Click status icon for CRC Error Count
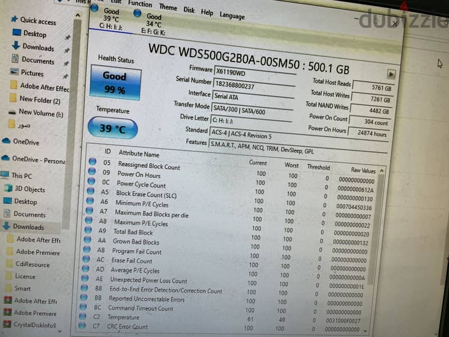The width and height of the screenshot is (449, 337). click(x=82, y=326)
